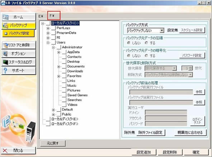212x157 pixels.
Task: Check the box next to Local Disk F
Action: [x=48, y=124]
